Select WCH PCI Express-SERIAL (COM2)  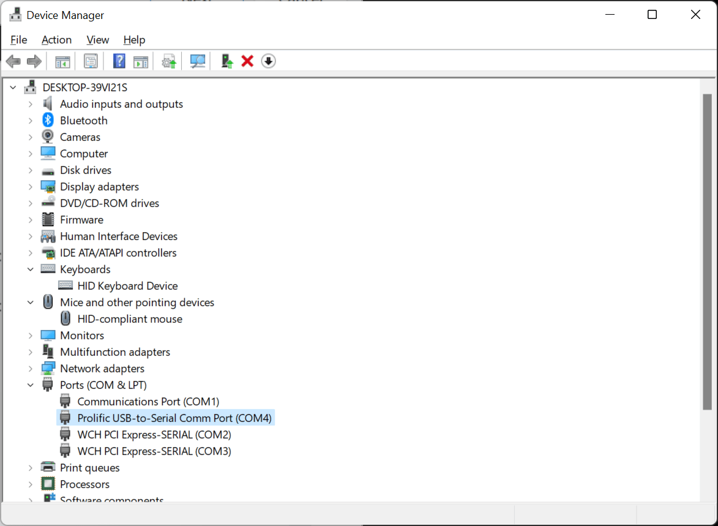154,434
